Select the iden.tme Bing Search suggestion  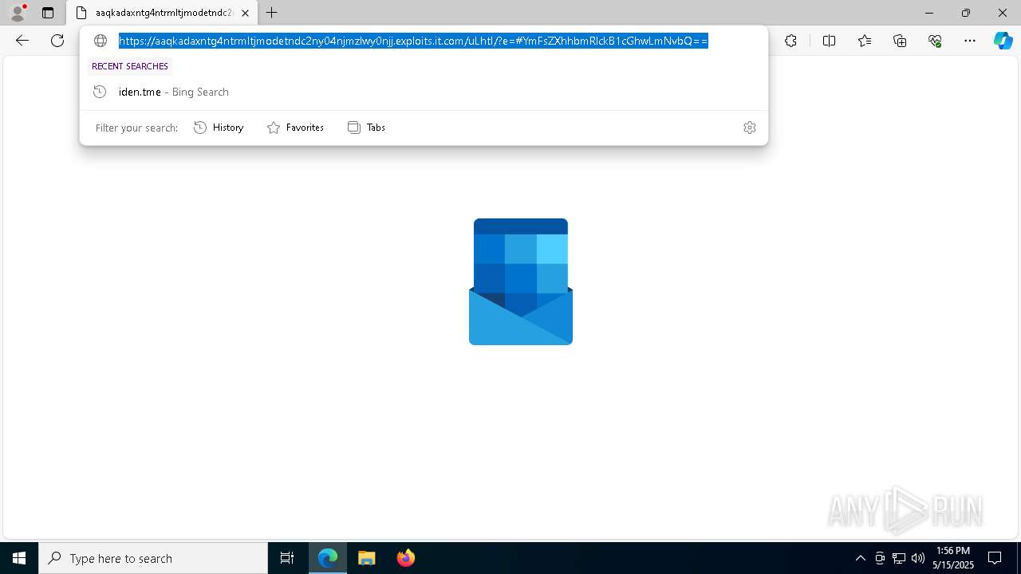click(x=424, y=92)
